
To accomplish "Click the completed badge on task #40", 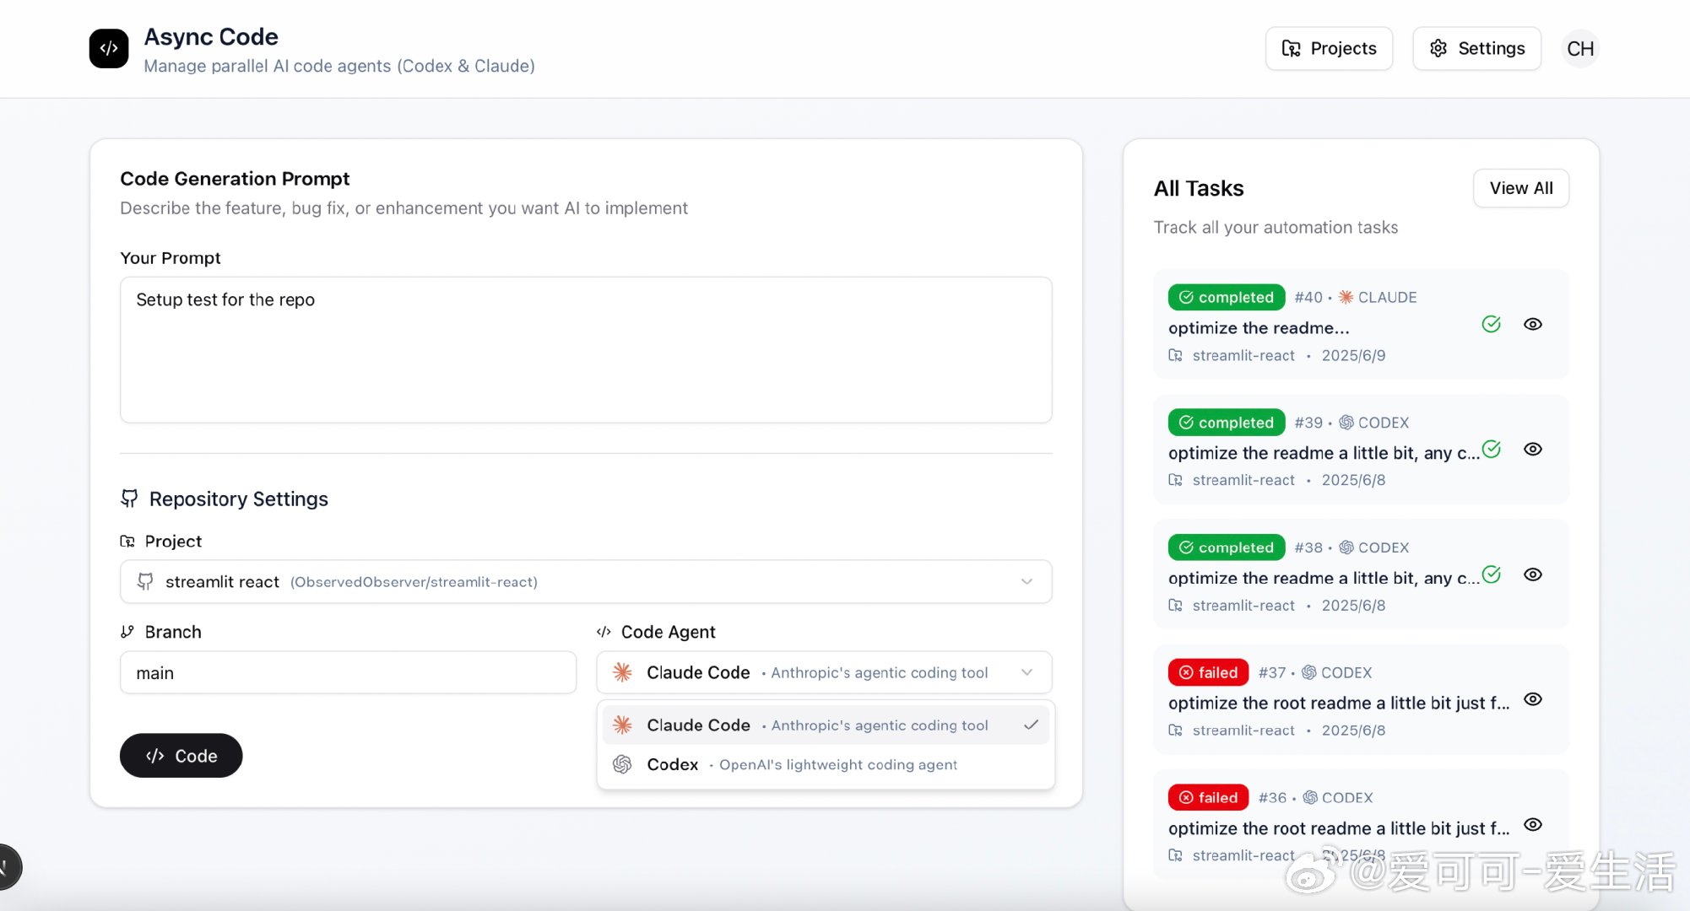I will tap(1227, 297).
